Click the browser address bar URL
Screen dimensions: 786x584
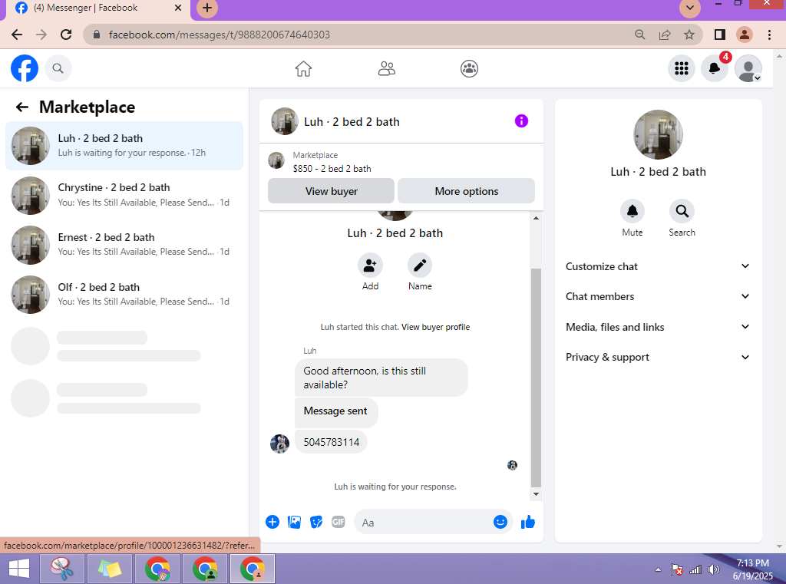click(220, 35)
